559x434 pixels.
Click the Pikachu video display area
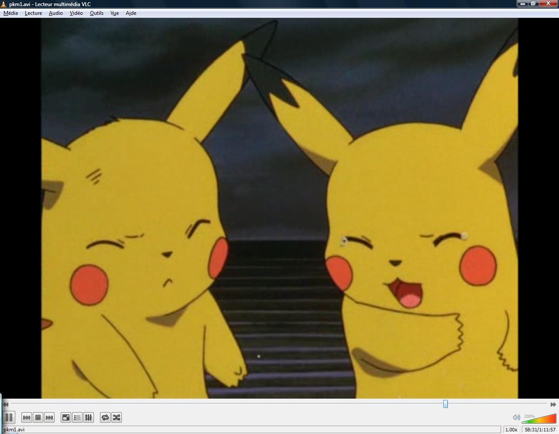click(279, 208)
